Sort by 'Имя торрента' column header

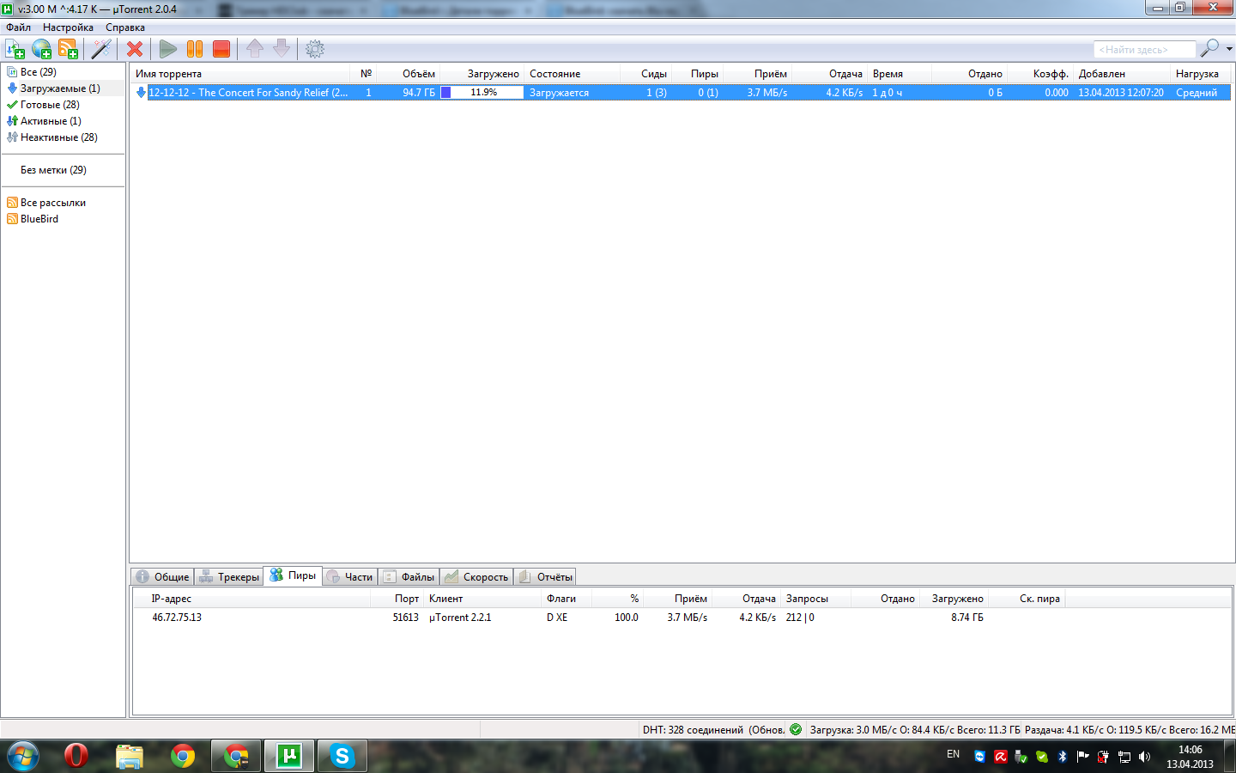(x=240, y=74)
